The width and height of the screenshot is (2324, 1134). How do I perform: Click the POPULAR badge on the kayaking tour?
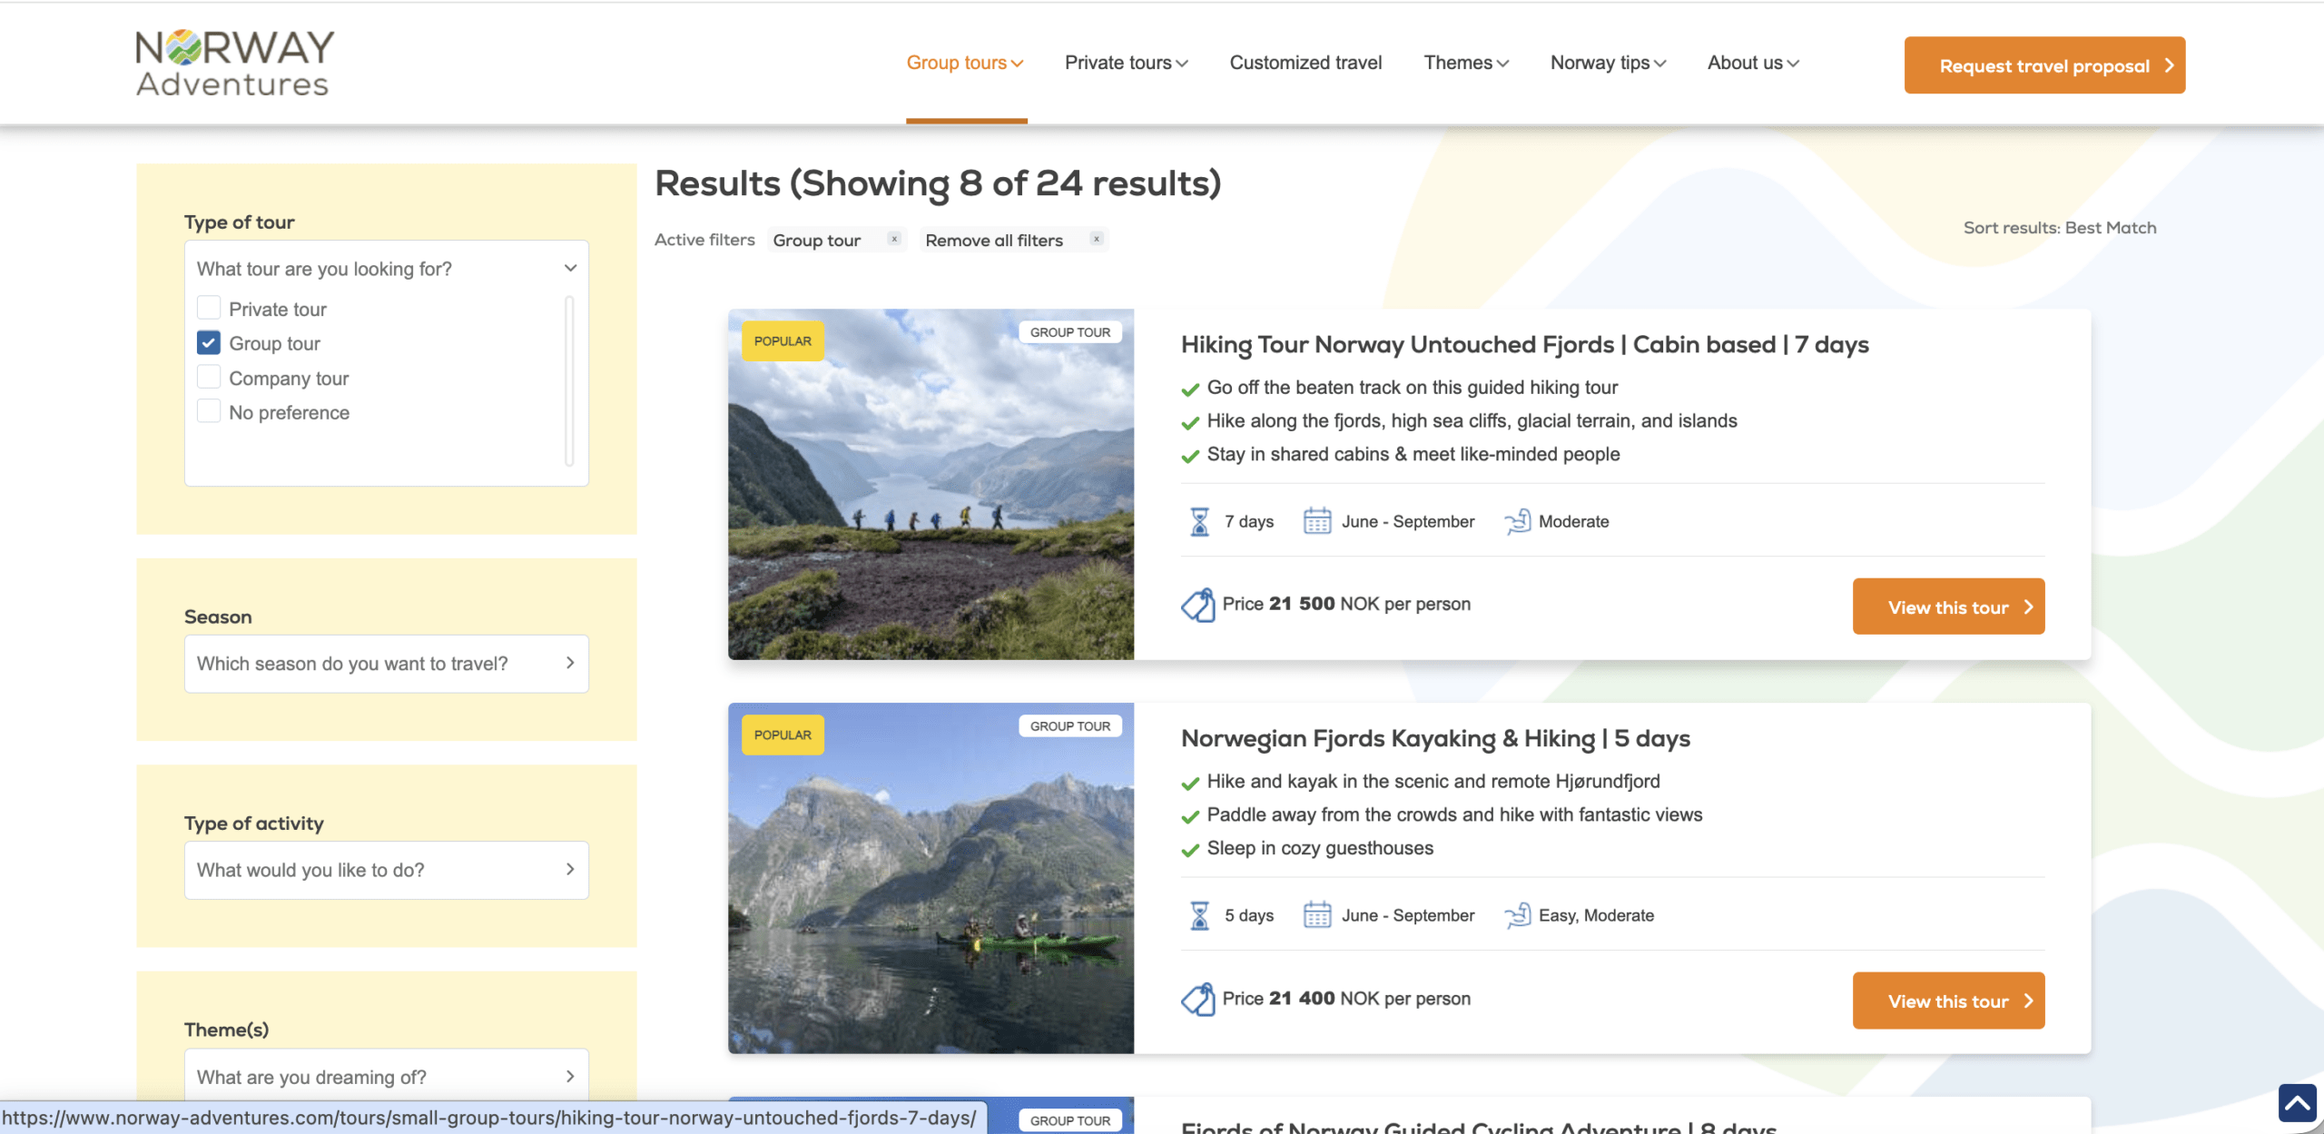click(783, 735)
